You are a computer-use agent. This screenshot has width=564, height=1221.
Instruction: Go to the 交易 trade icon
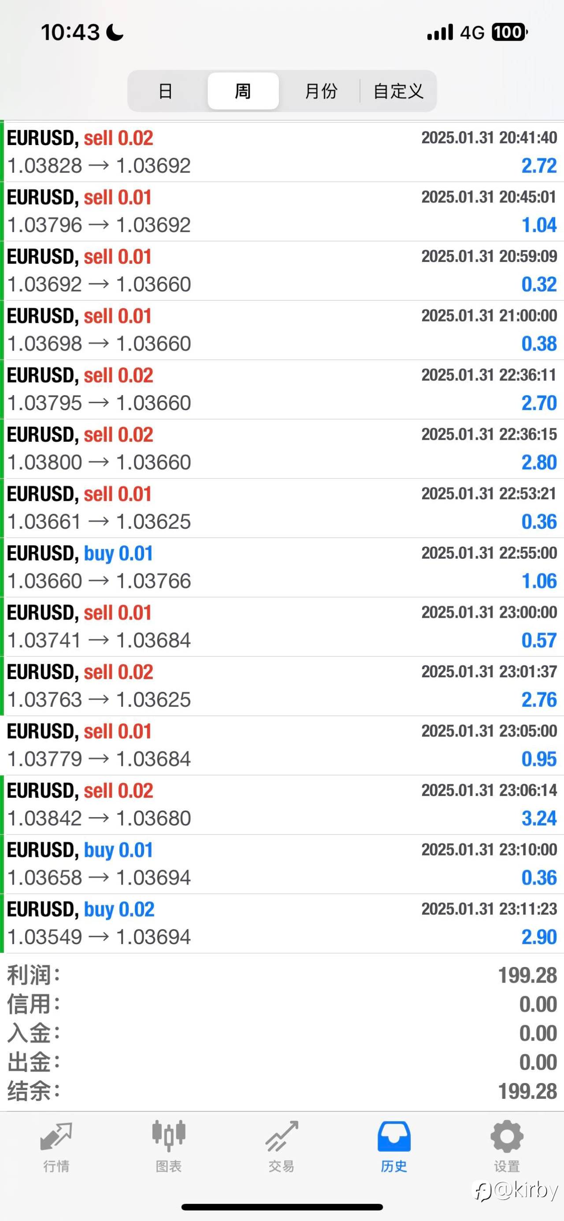click(x=282, y=1137)
